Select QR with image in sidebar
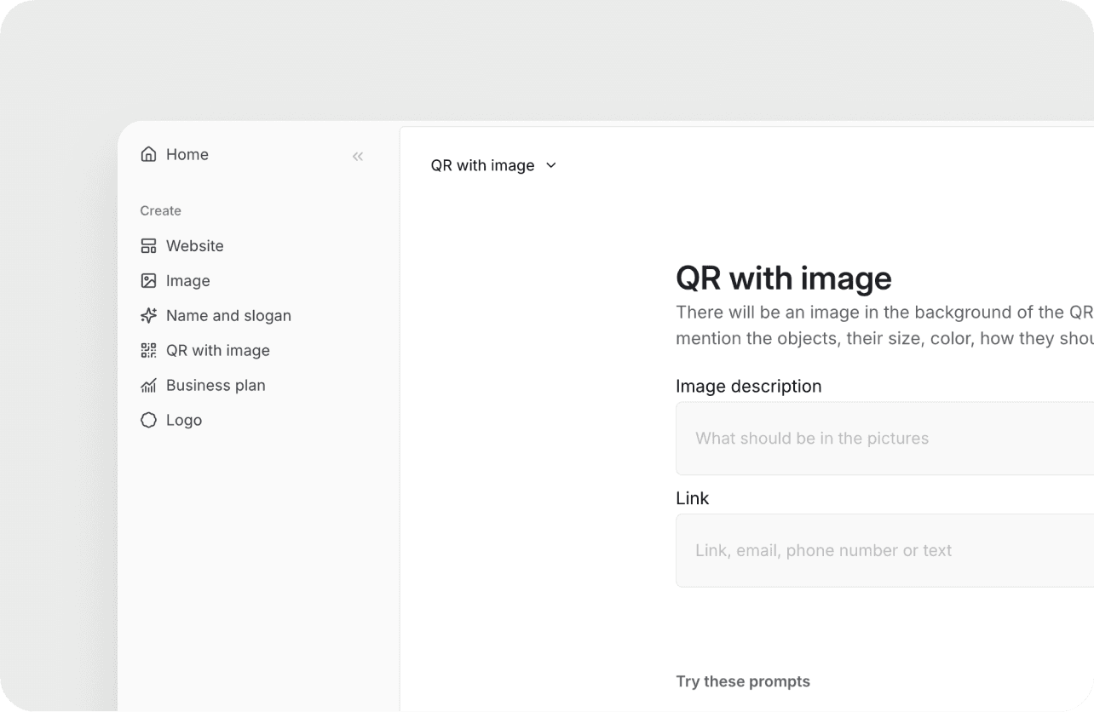This screenshot has height=712, width=1094. point(218,351)
